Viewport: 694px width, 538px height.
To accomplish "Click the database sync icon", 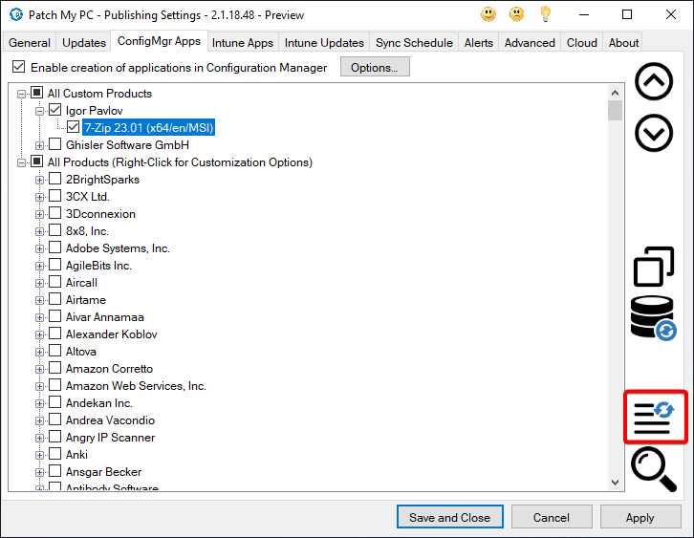I will pyautogui.click(x=654, y=317).
